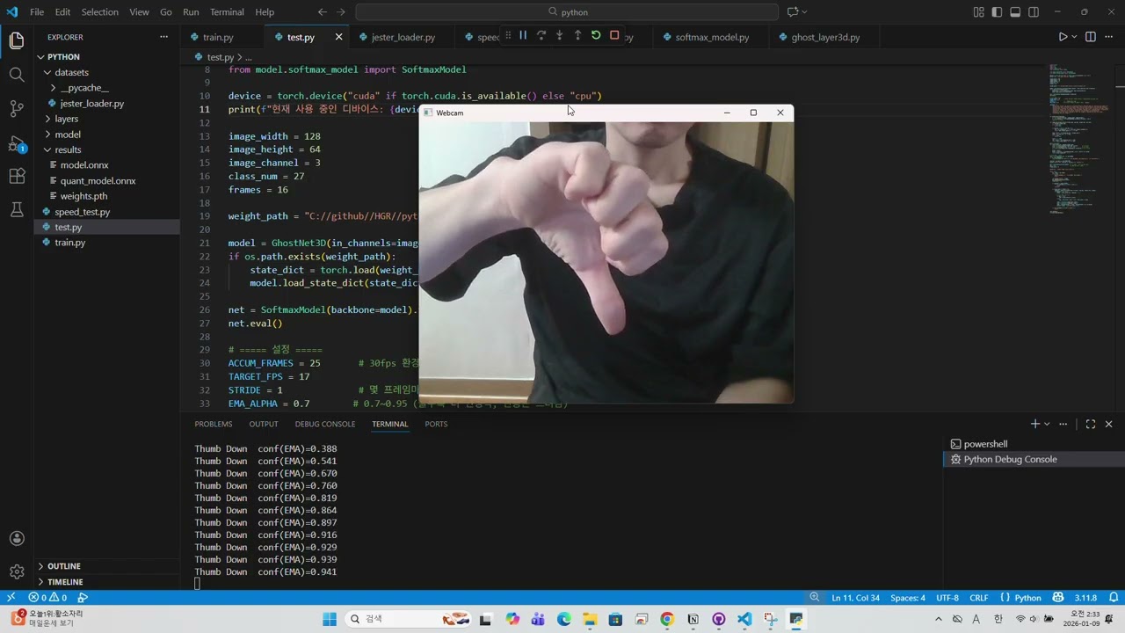Image resolution: width=1125 pixels, height=633 pixels.
Task: Select Python Debug Console terminal
Action: (x=1010, y=459)
